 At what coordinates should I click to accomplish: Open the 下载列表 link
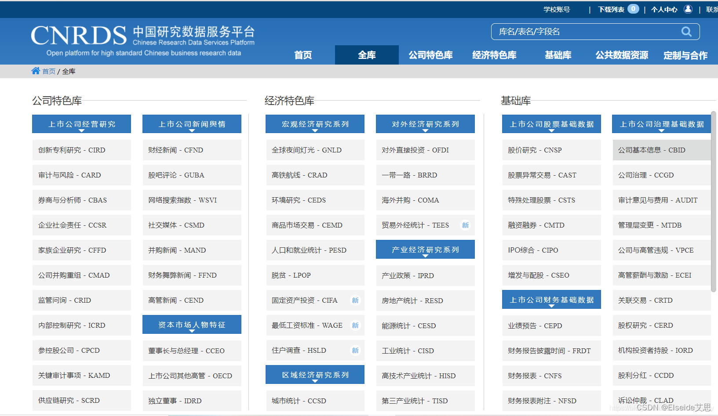pyautogui.click(x=611, y=9)
